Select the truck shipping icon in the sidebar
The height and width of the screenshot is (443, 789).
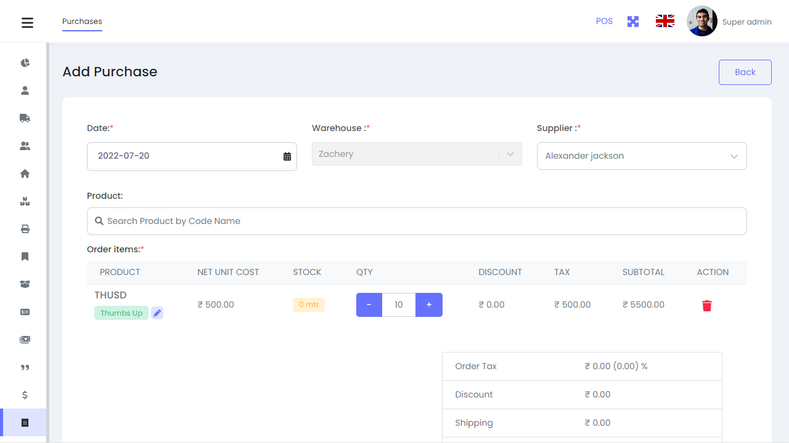click(x=25, y=118)
